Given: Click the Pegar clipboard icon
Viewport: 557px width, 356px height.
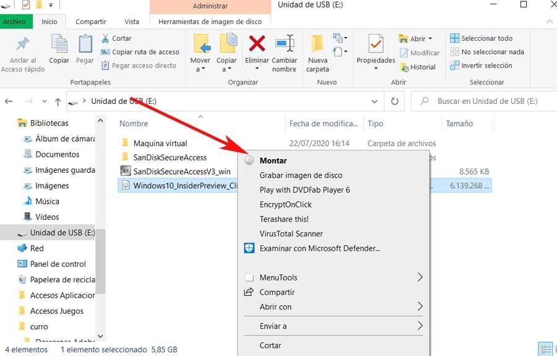Looking at the screenshot, I should 85,44.
